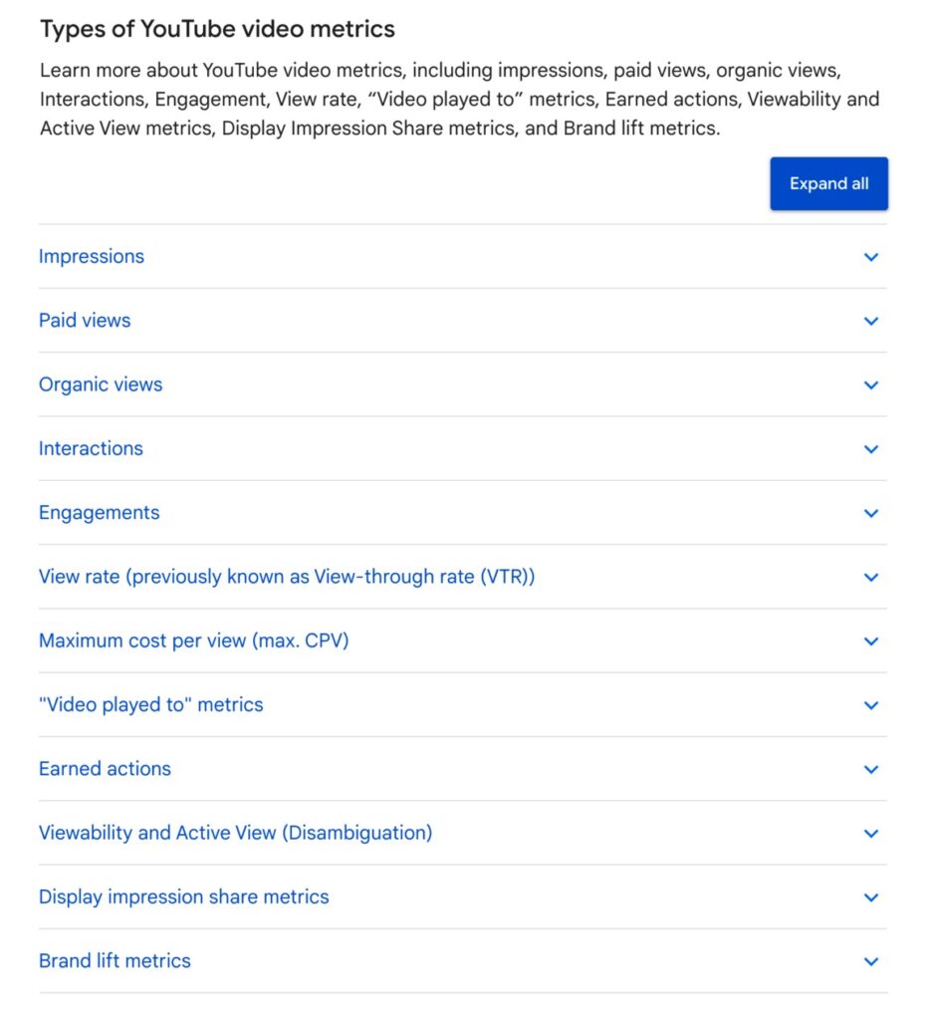The image size is (933, 1020).
Task: Click the Earned actions chevron arrow
Action: (871, 769)
